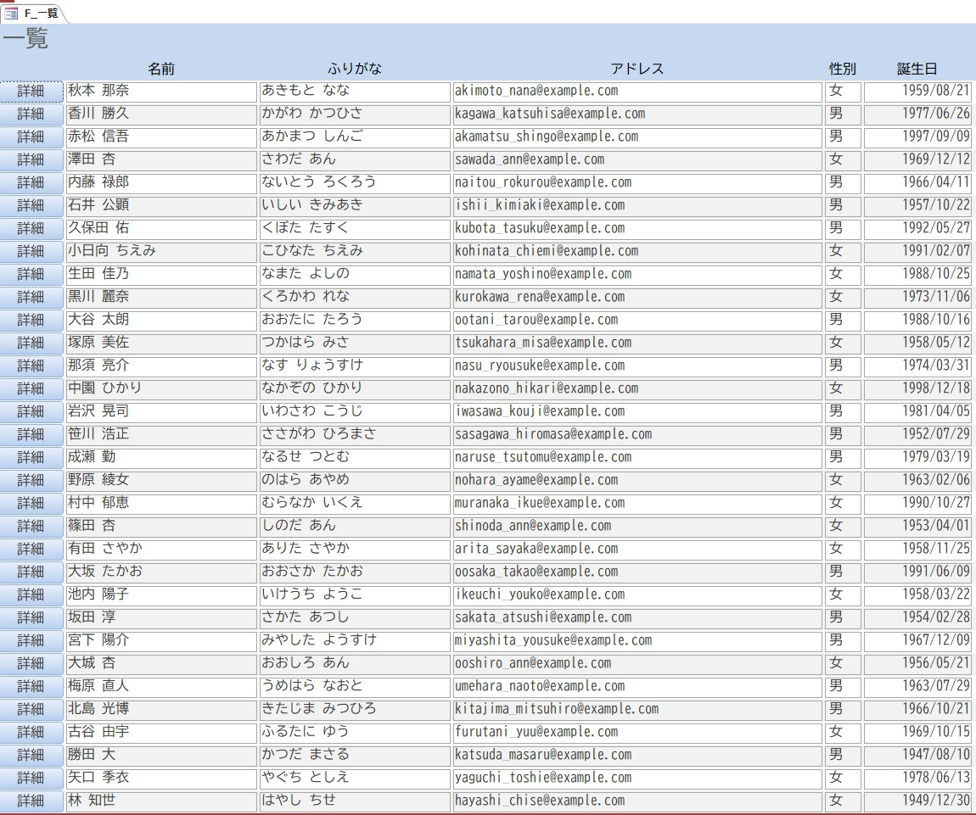Screen dimensions: 976x815
Task: Open details for 成瀬 勤
Action: coord(31,458)
